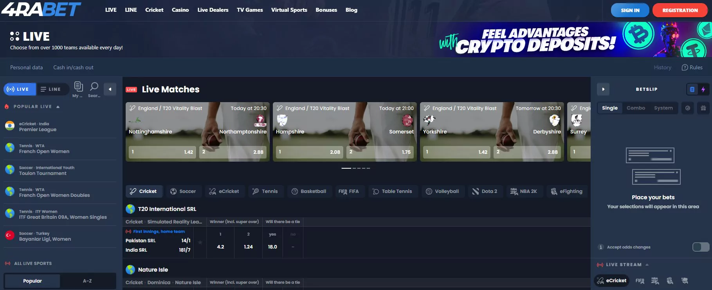Screen dimensions: 712x290
Task: Collapse the Popular Live section
Action: point(58,106)
